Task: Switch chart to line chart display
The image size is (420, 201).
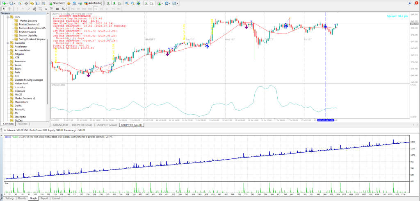Action: click(119, 3)
